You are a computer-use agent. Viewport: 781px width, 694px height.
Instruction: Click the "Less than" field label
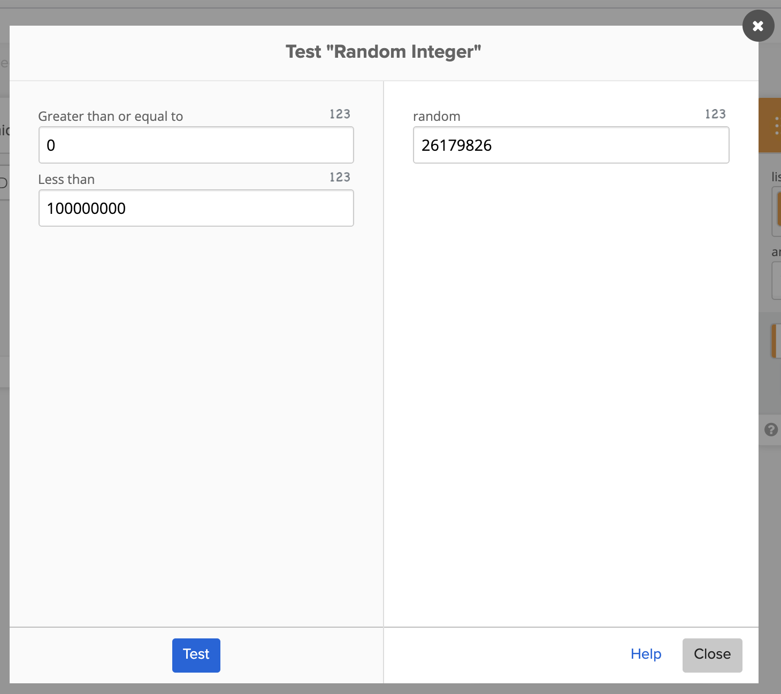66,180
